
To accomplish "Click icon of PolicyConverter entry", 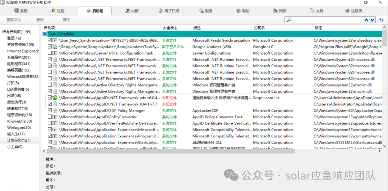I will (55, 117).
